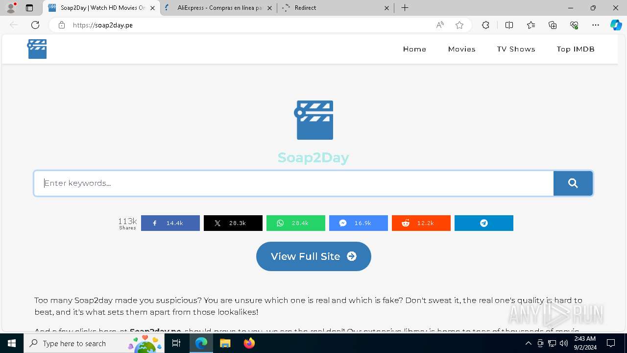The image size is (627, 353).
Task: Open the Extensions puzzle icon
Action: (485, 25)
